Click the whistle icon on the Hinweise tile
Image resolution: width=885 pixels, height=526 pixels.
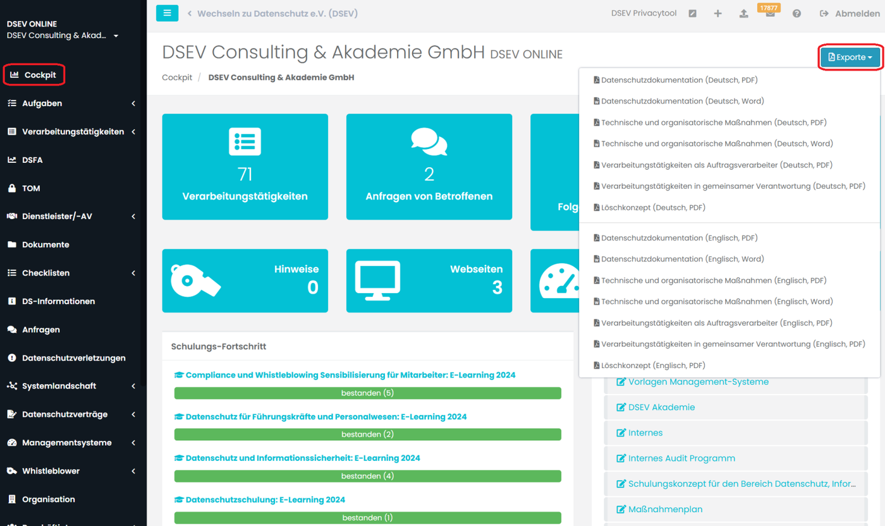pyautogui.click(x=195, y=280)
